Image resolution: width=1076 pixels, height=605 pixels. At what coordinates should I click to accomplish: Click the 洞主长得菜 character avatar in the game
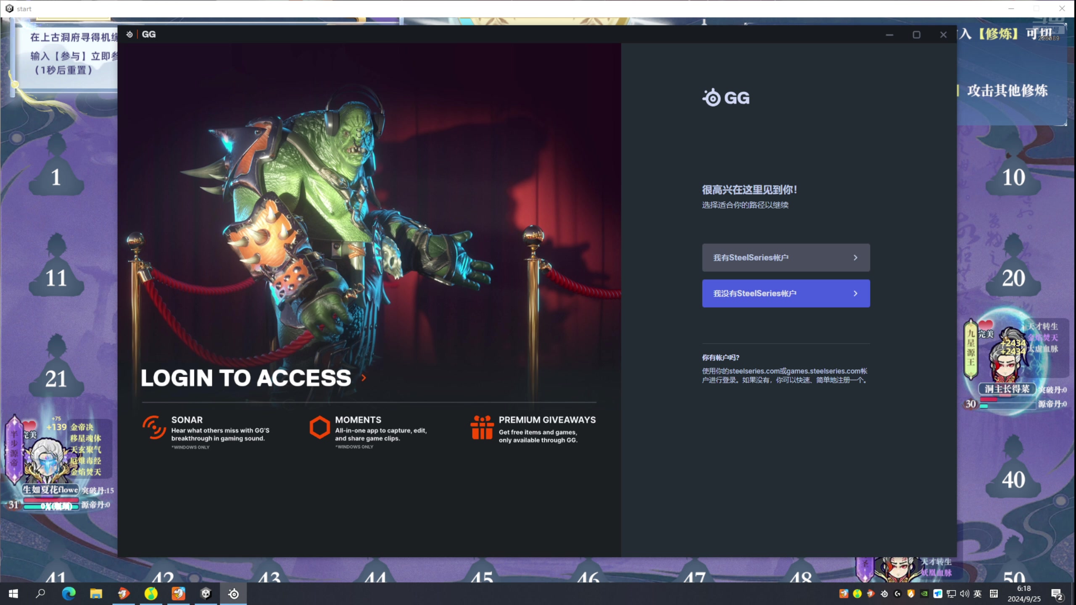[1007, 356]
